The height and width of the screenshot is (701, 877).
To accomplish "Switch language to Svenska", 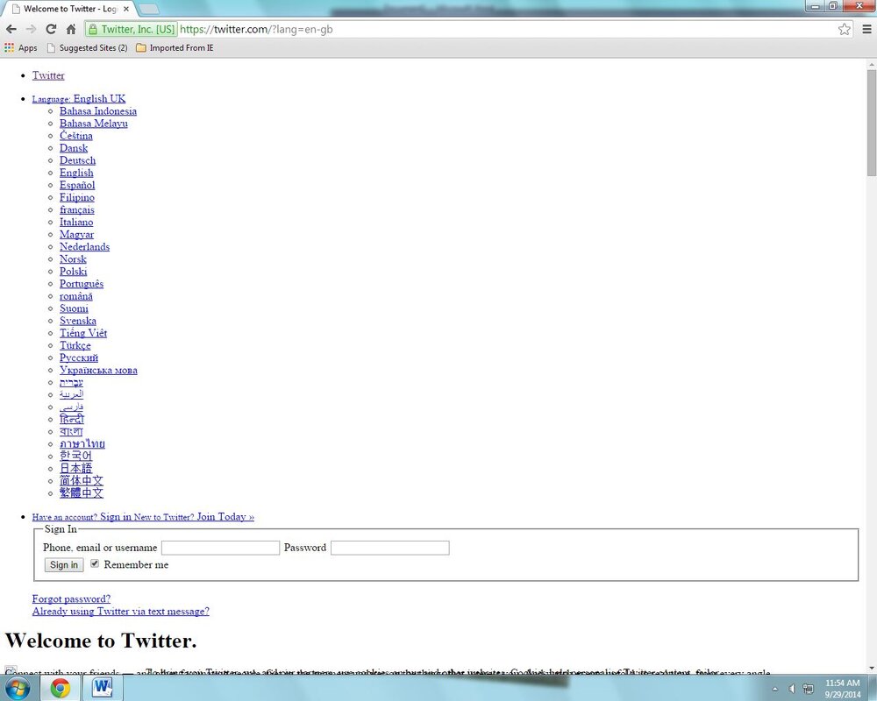I will pos(78,321).
